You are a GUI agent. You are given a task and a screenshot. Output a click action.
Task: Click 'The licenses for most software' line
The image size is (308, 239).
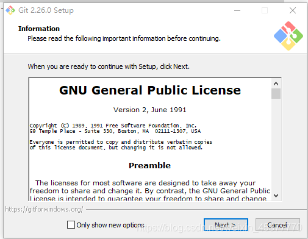146,183
